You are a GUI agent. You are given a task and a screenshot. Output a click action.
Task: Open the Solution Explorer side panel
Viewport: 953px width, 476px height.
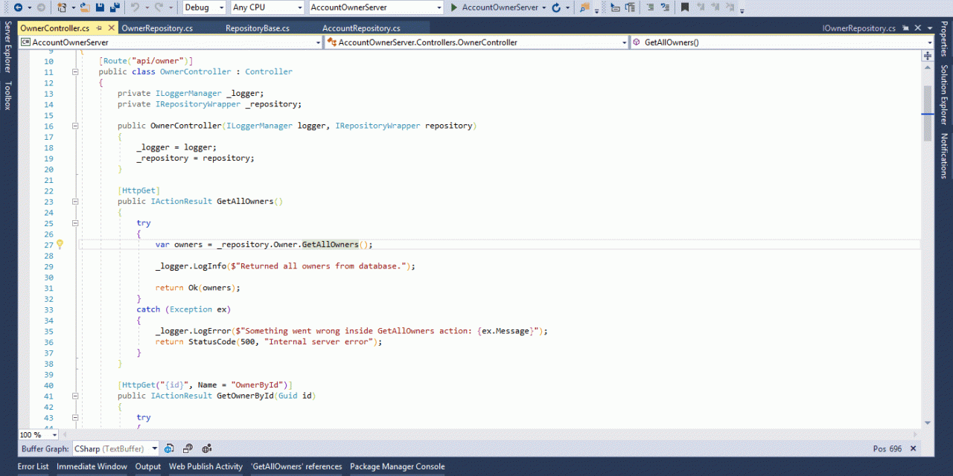pos(944,94)
